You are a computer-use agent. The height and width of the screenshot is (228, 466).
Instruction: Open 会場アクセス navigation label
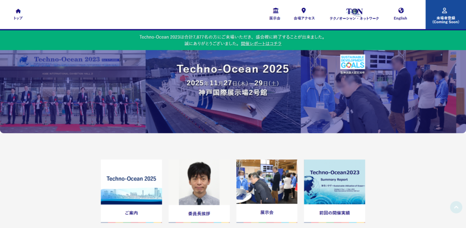coord(304,18)
